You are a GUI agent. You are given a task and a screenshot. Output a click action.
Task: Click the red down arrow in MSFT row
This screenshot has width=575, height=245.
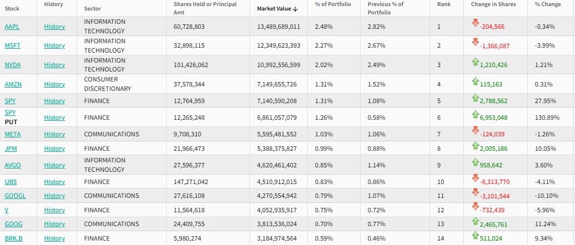tap(475, 42)
